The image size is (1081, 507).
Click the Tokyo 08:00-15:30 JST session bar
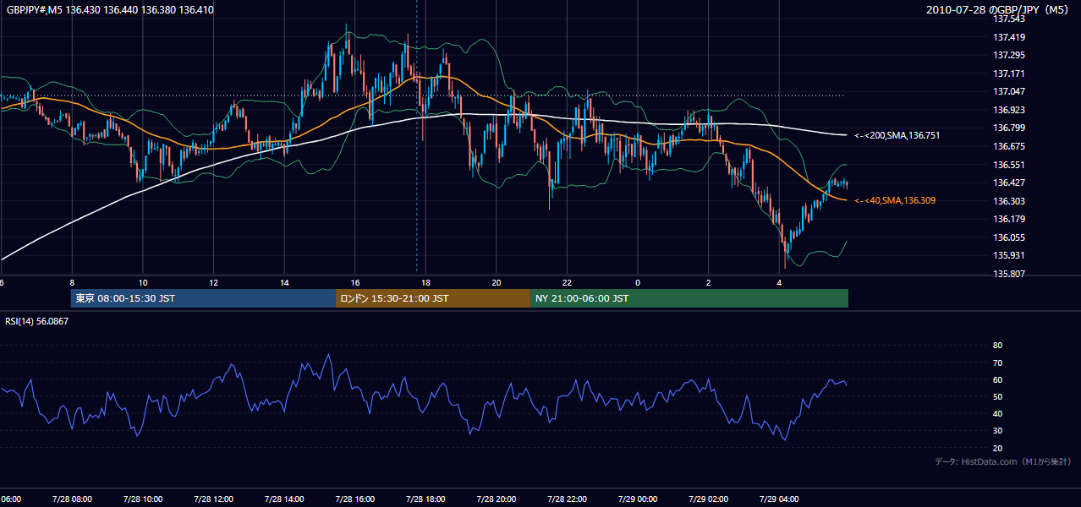[204, 298]
